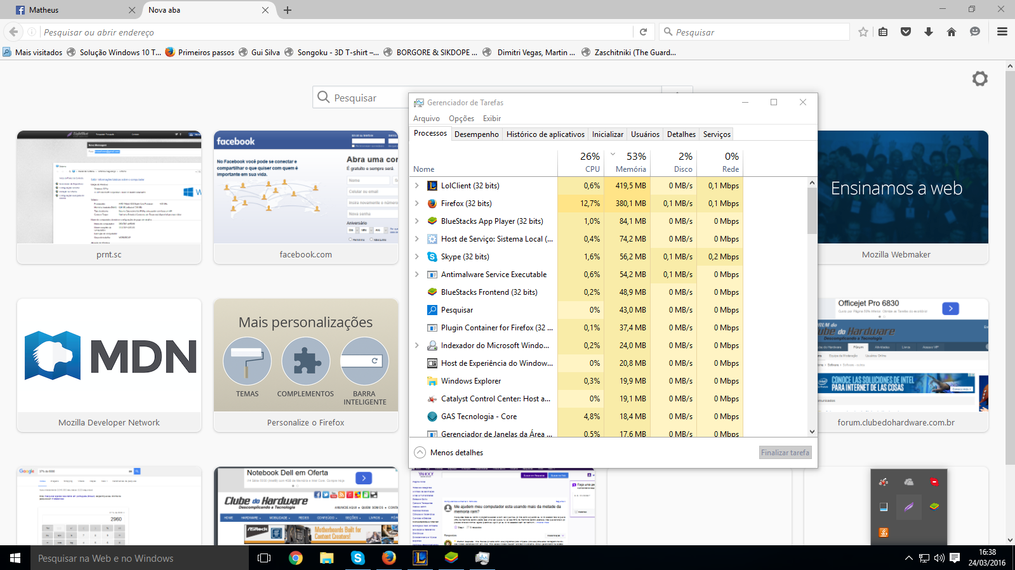Click the orange Java icon in tray popup
The width and height of the screenshot is (1015, 570).
tap(884, 532)
